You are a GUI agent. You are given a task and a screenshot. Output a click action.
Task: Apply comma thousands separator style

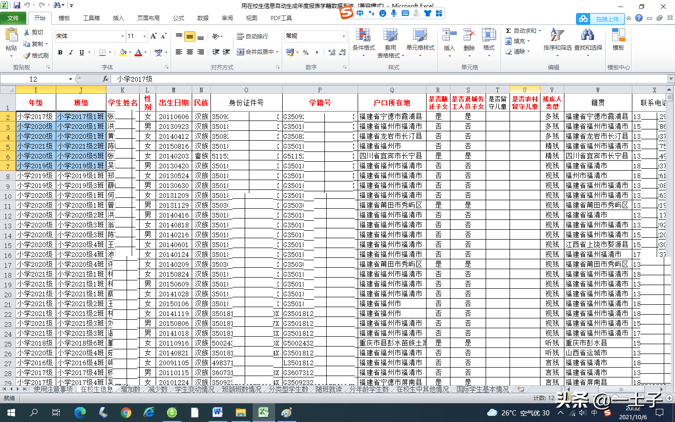click(317, 53)
